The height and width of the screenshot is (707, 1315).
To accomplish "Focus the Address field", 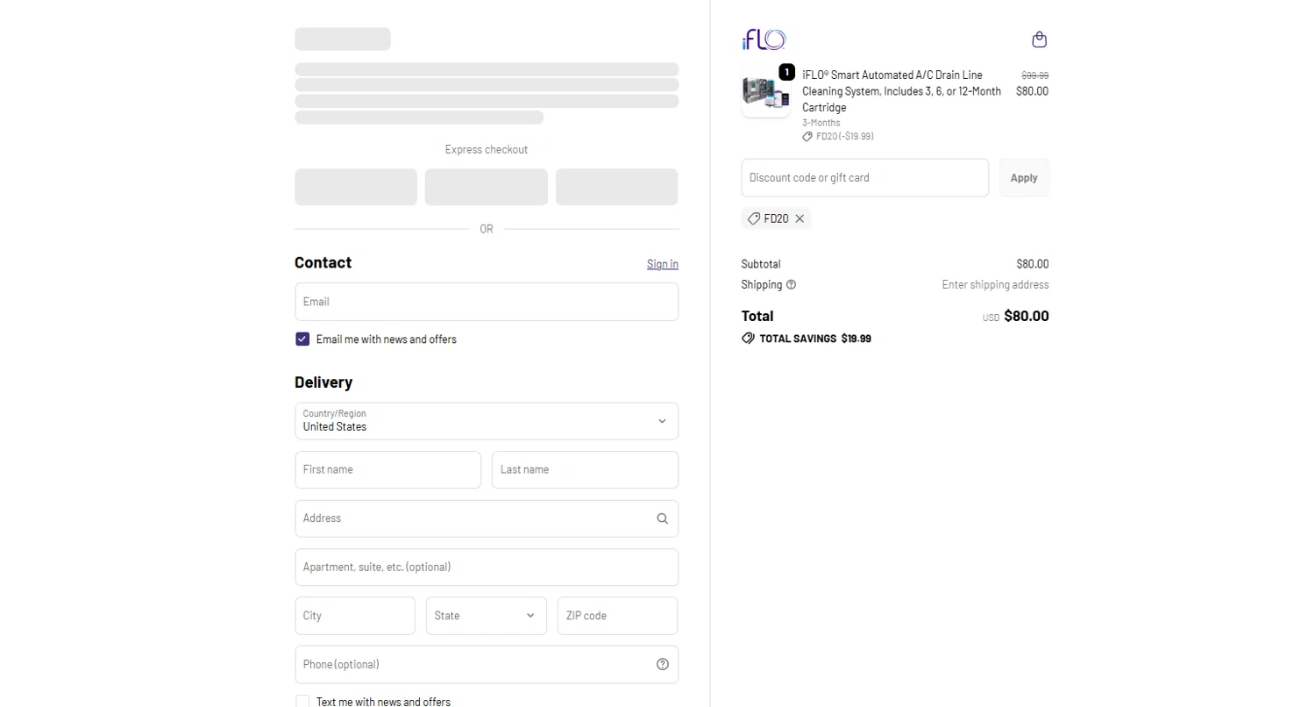I will click(x=487, y=518).
